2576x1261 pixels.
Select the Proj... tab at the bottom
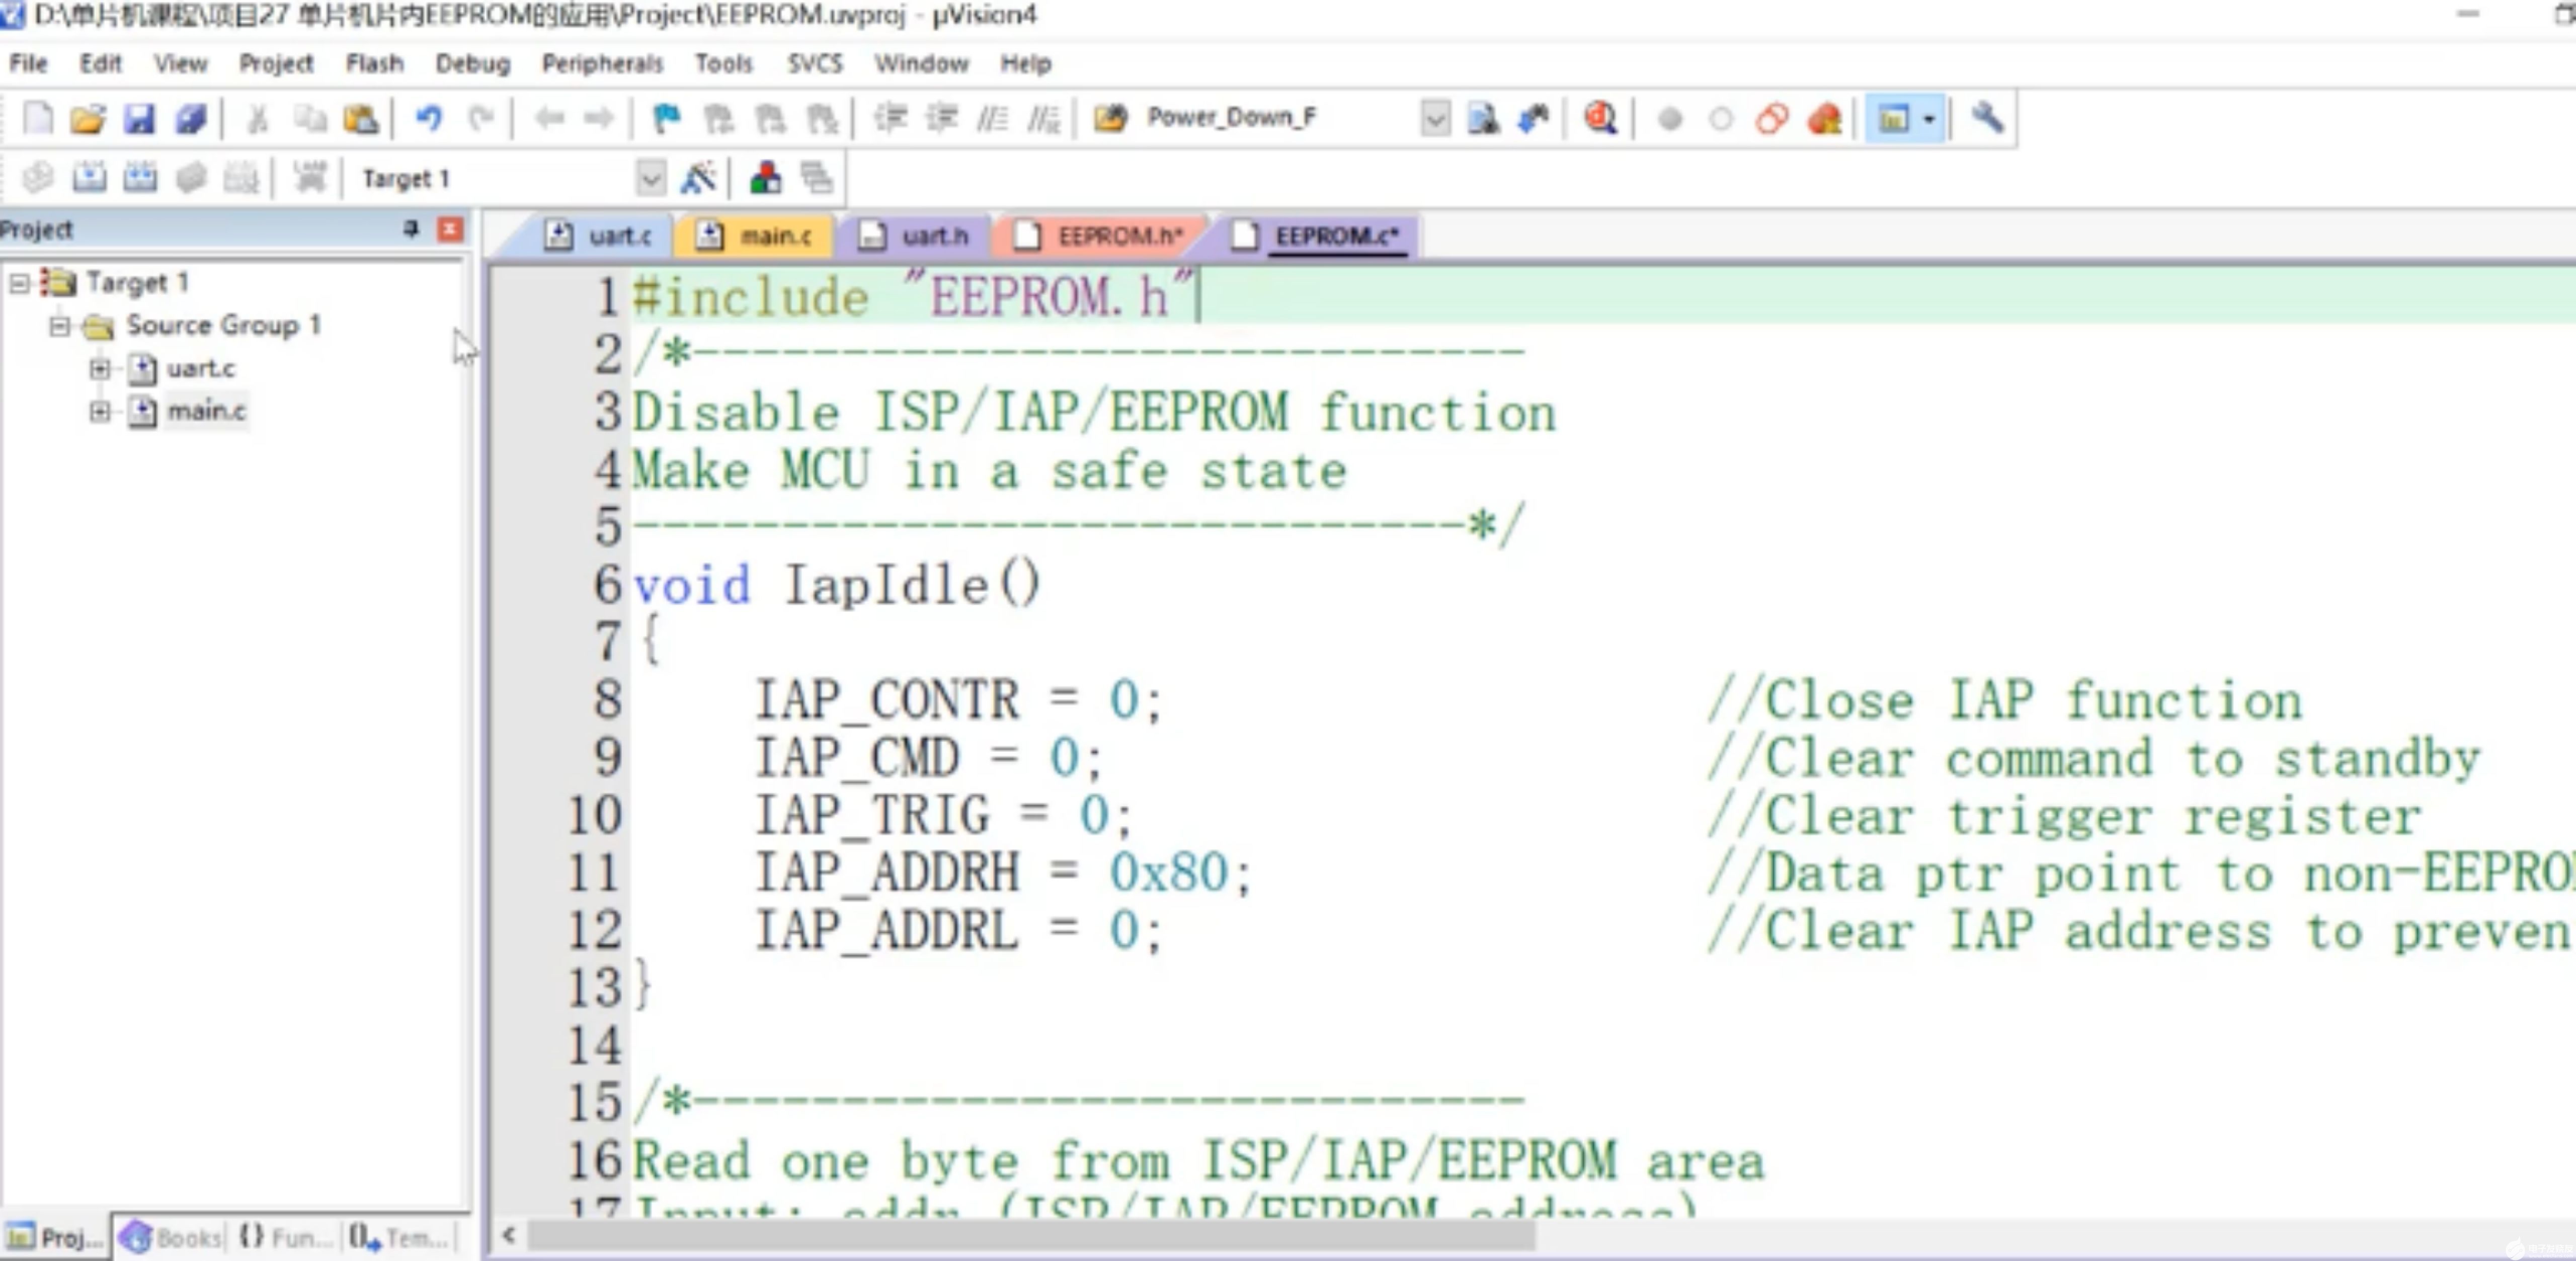coord(55,1238)
